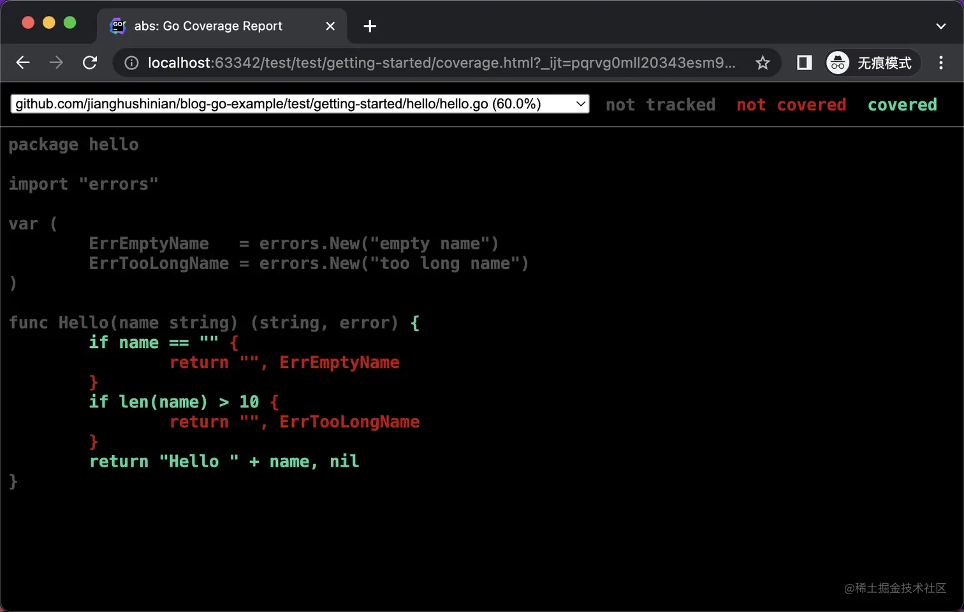The image size is (964, 612).
Task: View site information for localhost
Action: [x=131, y=62]
